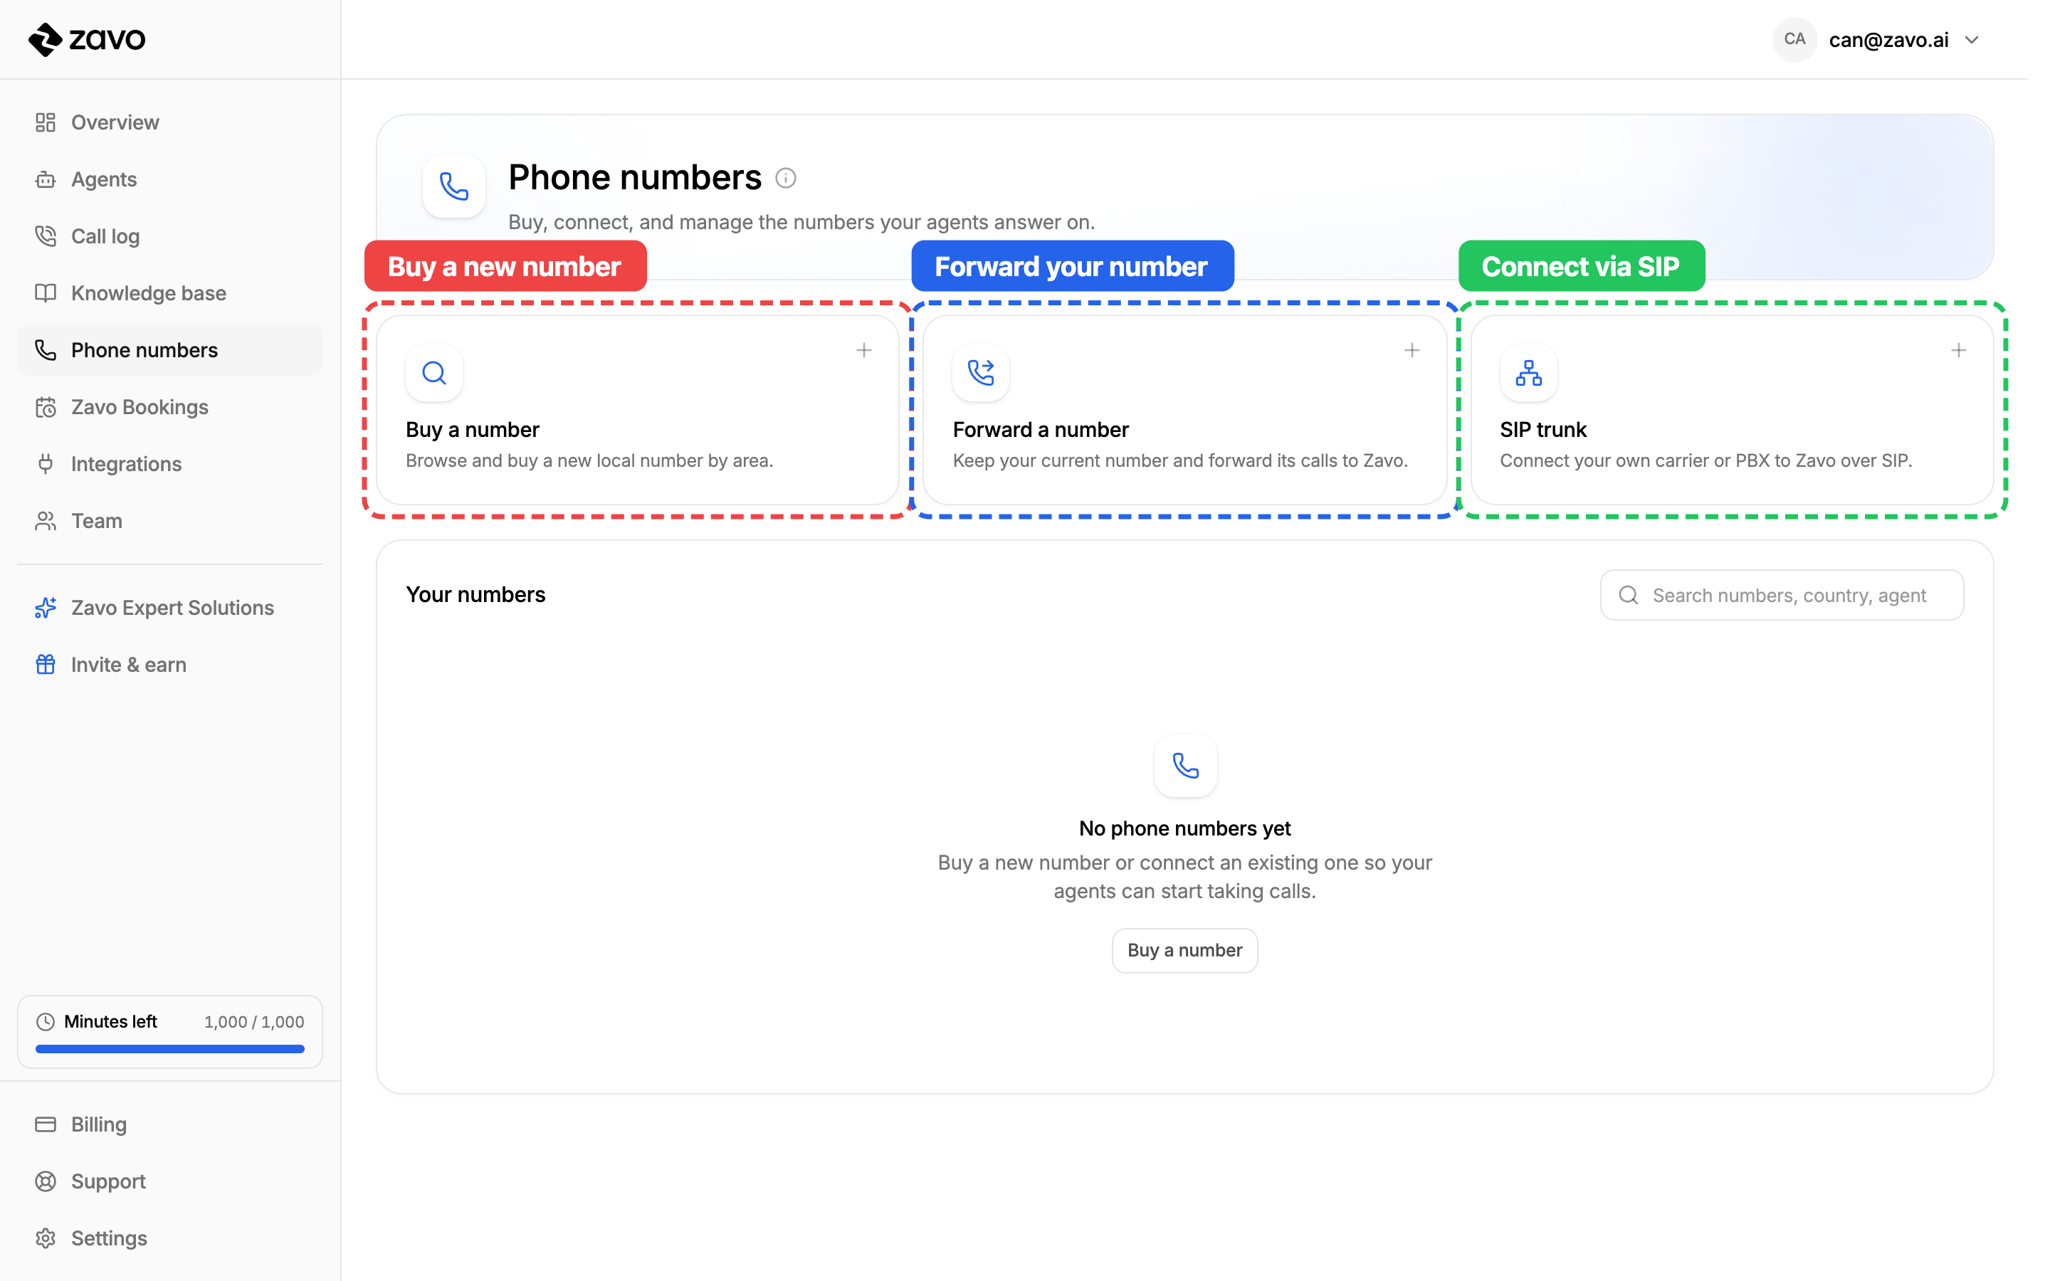This screenshot has width=2050, height=1281.
Task: Click the magnifier icon on Buy a number card
Action: click(x=435, y=373)
